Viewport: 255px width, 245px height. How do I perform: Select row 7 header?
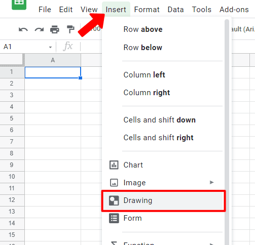tap(12, 142)
